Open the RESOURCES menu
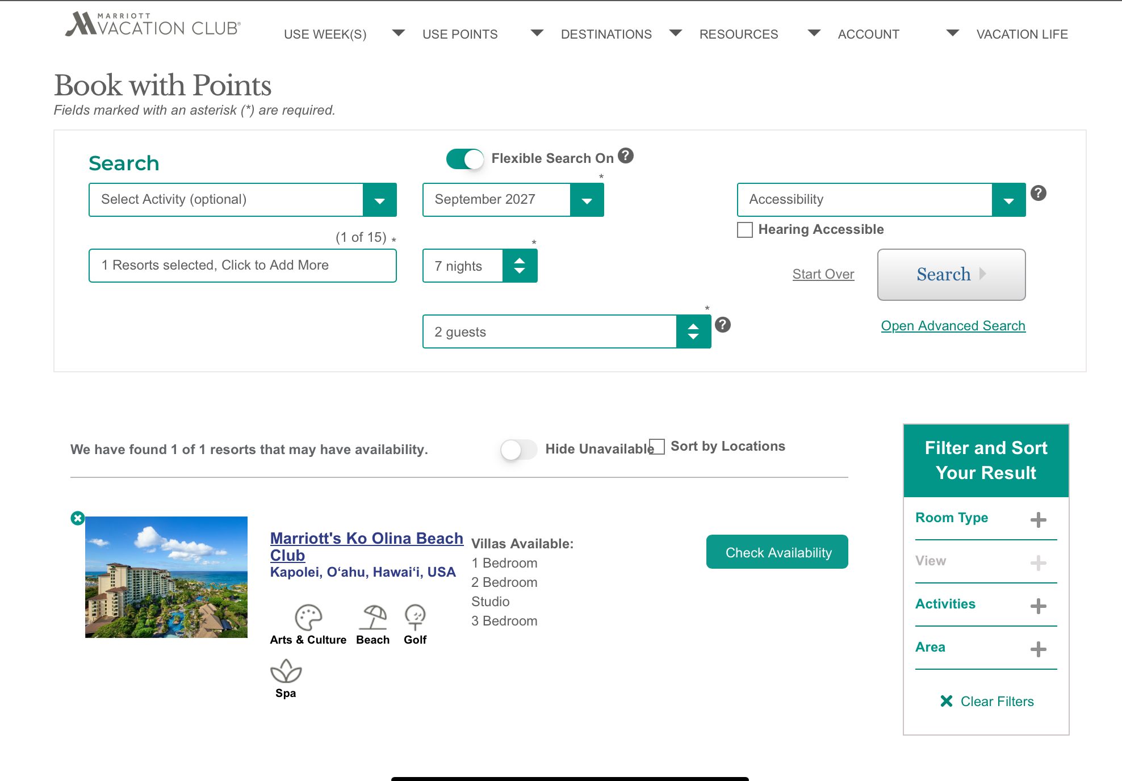Viewport: 1122px width, 781px height. tap(739, 35)
